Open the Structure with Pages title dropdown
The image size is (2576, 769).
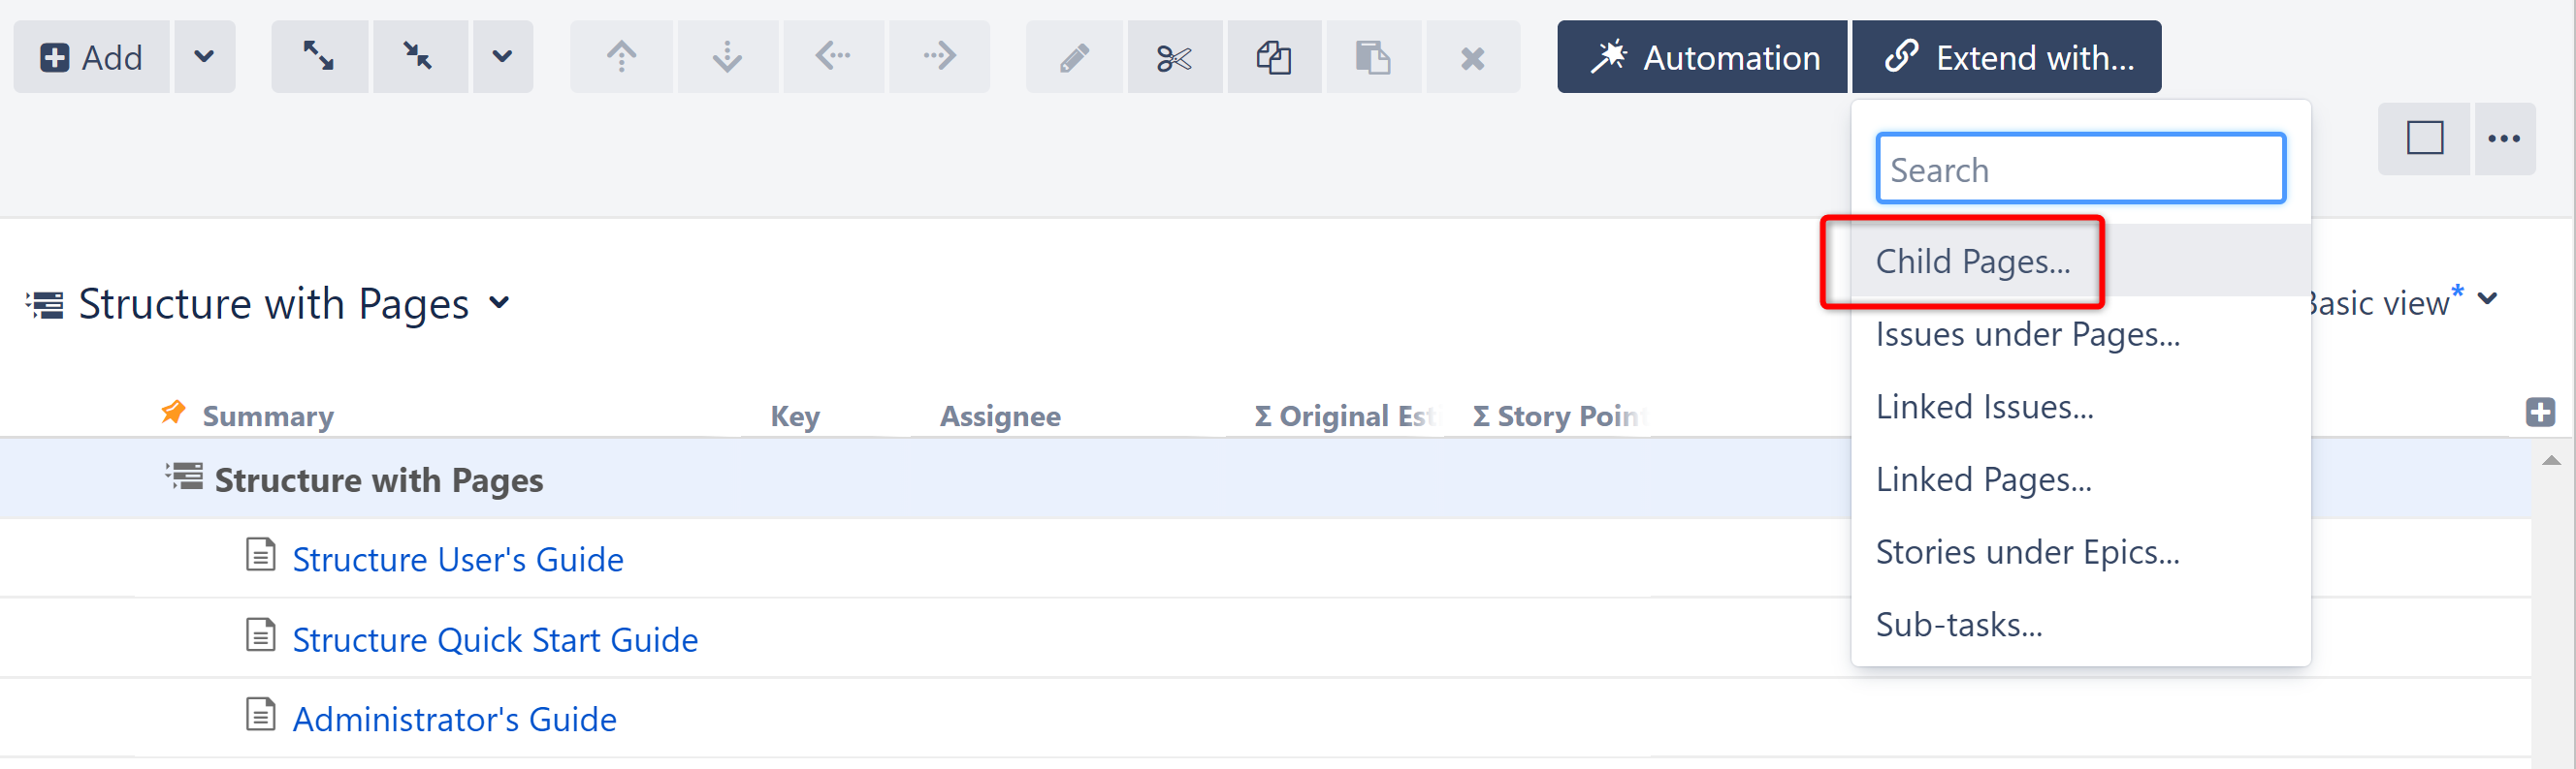(x=499, y=302)
